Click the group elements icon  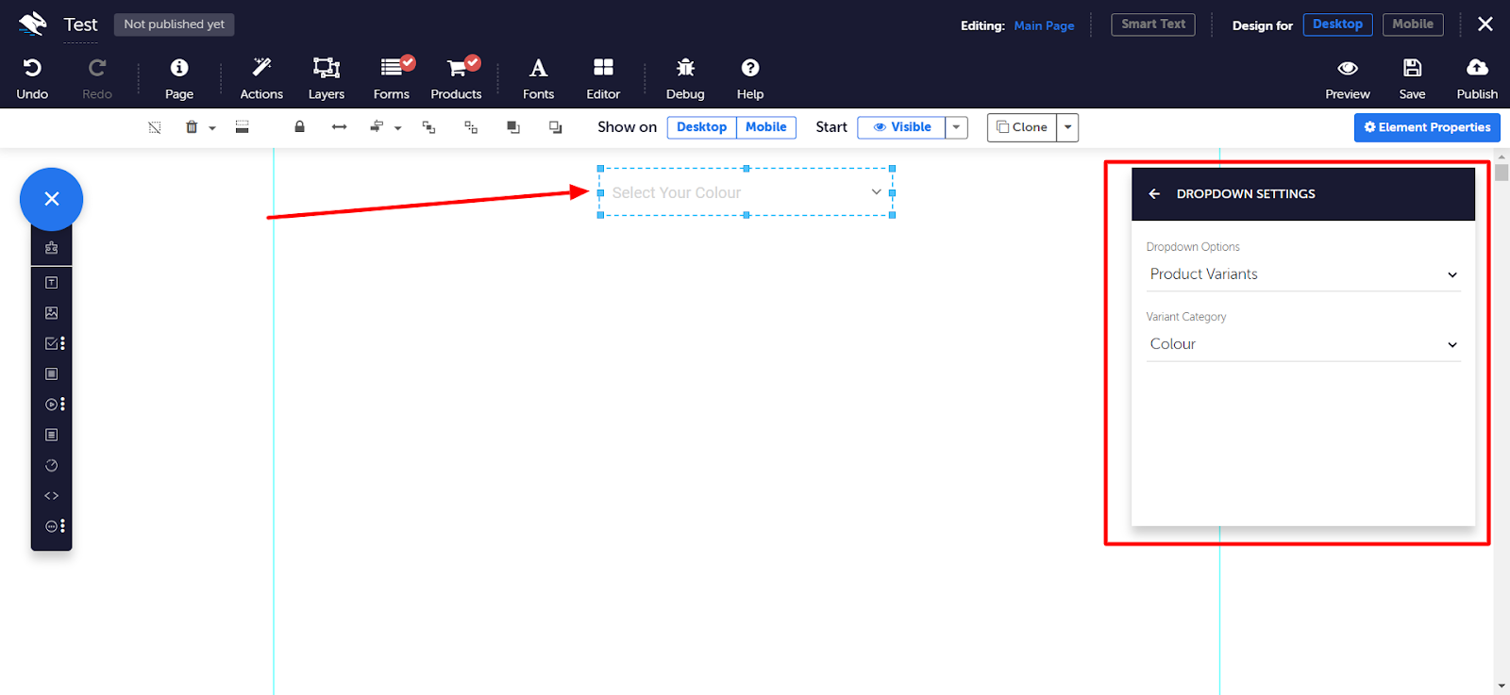pos(428,127)
